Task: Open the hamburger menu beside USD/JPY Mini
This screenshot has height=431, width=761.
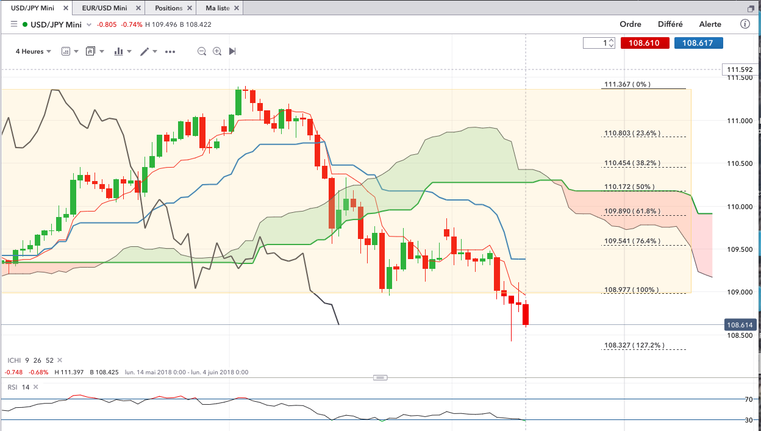Action: [x=13, y=24]
